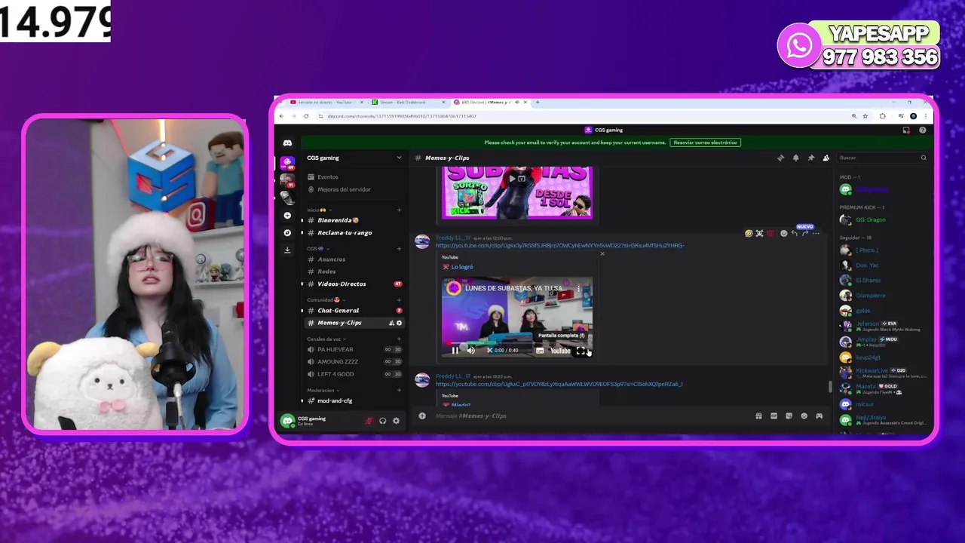Forward the message arrow icon
Image resolution: width=965 pixels, height=543 pixels.
click(805, 233)
